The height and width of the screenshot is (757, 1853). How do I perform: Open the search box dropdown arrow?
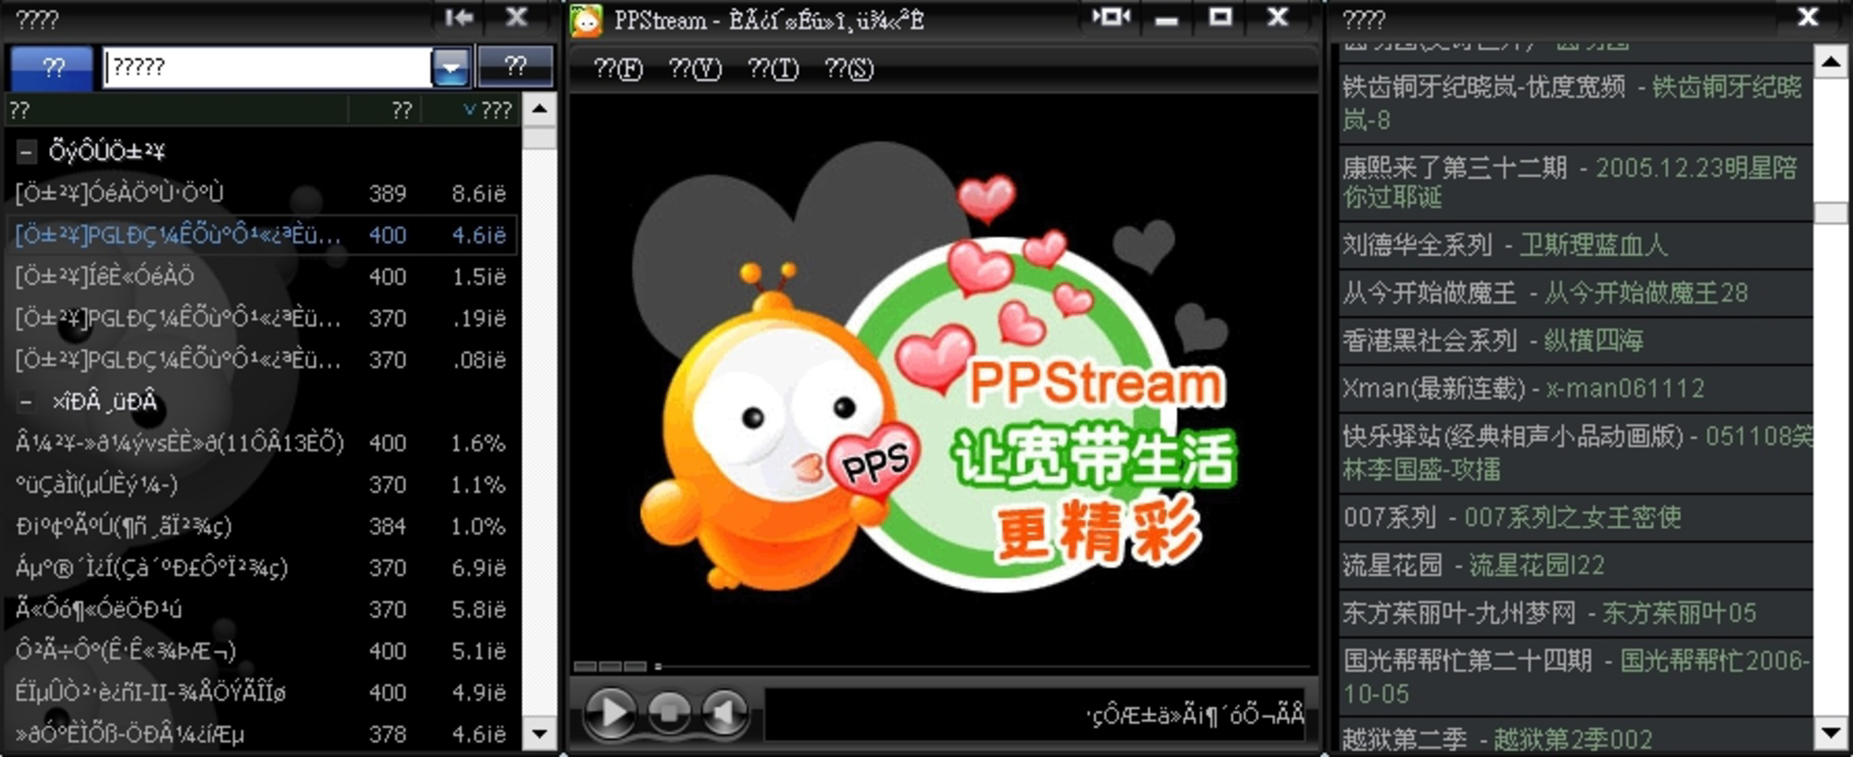451,67
